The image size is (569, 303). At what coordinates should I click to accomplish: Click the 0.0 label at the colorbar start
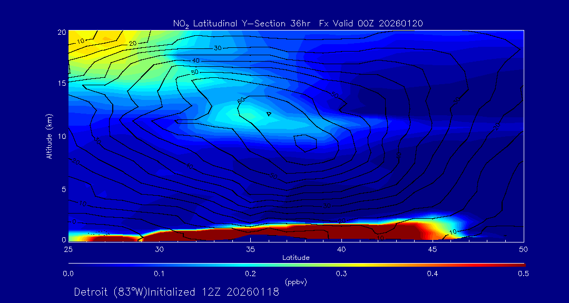[68, 274]
